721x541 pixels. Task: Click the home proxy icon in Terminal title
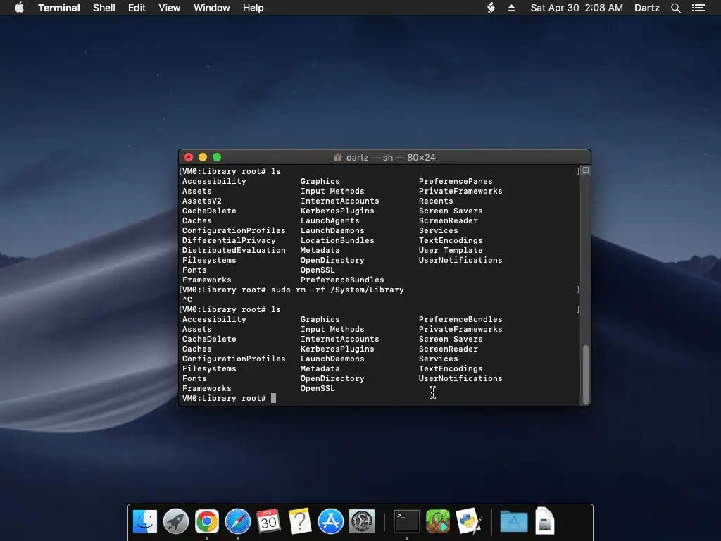[338, 157]
